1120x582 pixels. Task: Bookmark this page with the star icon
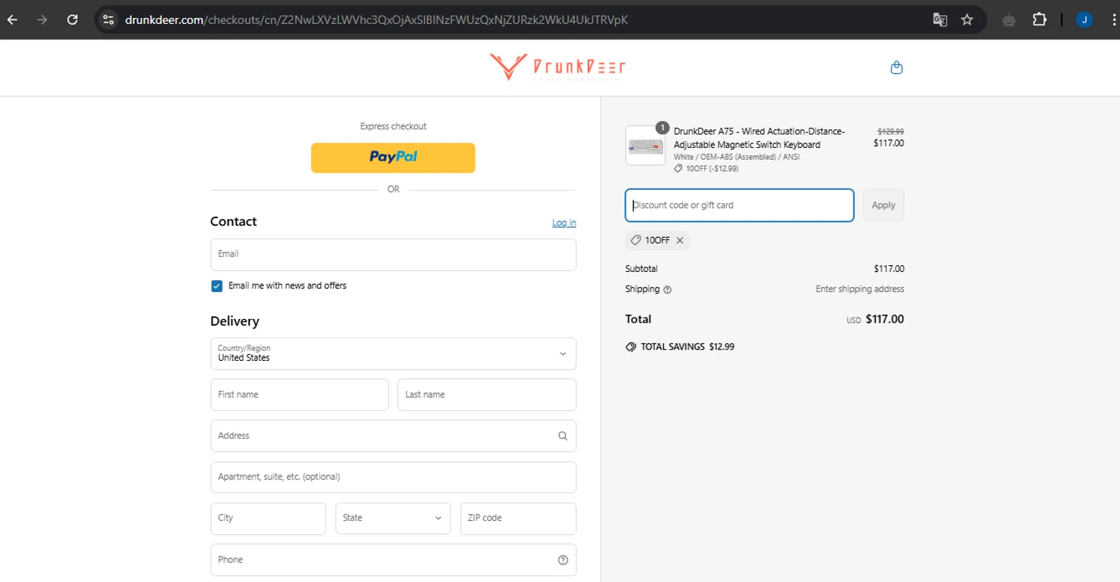point(967,20)
